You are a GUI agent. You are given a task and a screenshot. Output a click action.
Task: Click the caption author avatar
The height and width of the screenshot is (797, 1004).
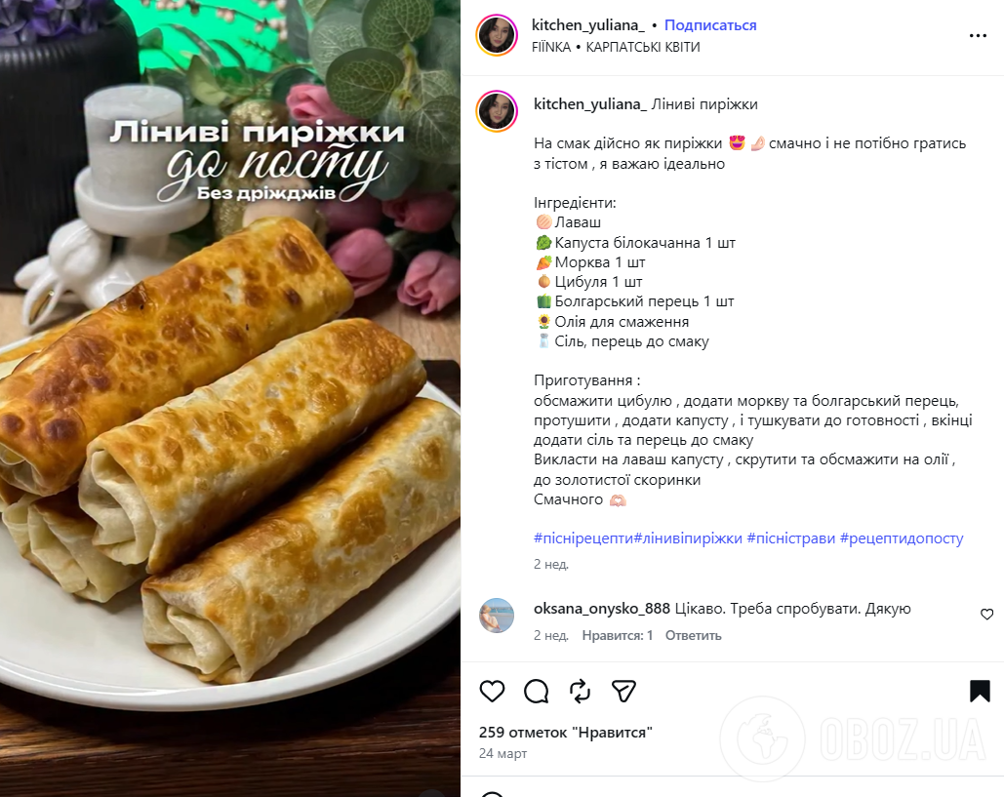[x=497, y=111]
